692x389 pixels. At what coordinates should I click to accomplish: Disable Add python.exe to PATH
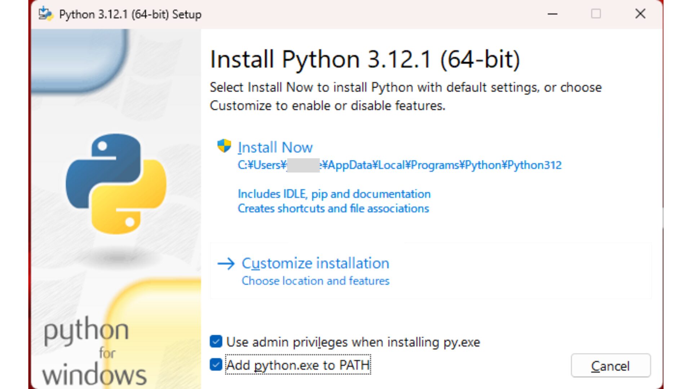click(216, 365)
